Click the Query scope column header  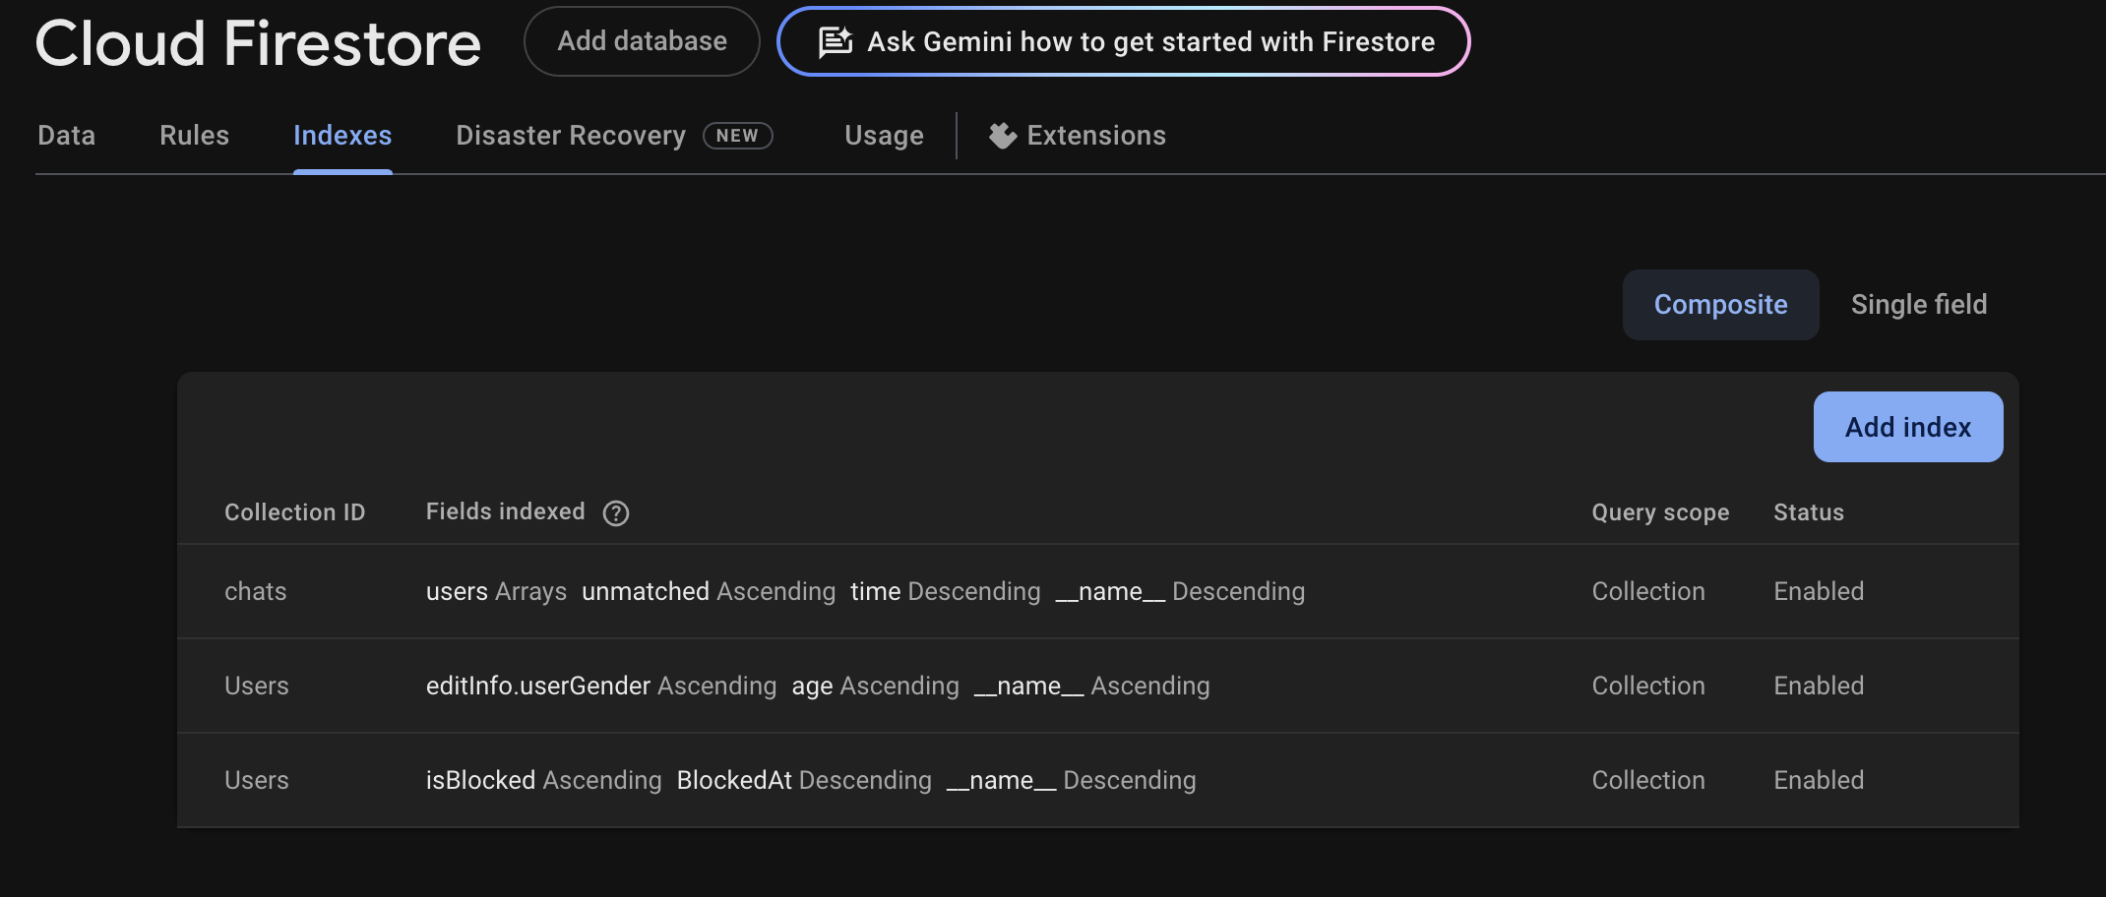pyautogui.click(x=1660, y=512)
